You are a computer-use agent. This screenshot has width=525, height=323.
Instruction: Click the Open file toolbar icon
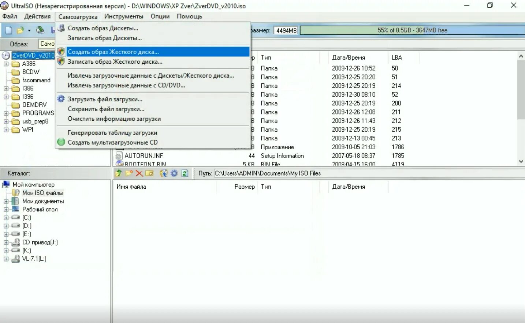(21, 30)
